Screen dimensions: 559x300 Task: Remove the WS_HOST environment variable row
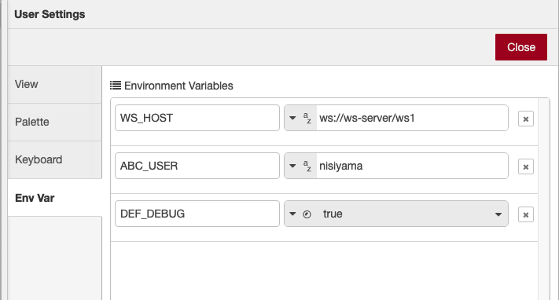pyautogui.click(x=525, y=119)
